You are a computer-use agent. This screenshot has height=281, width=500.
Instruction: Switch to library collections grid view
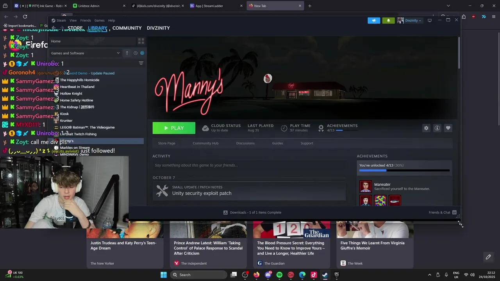click(141, 41)
